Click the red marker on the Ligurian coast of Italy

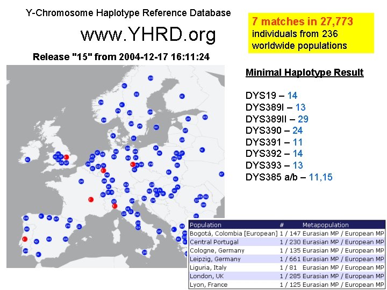coord(114,206)
